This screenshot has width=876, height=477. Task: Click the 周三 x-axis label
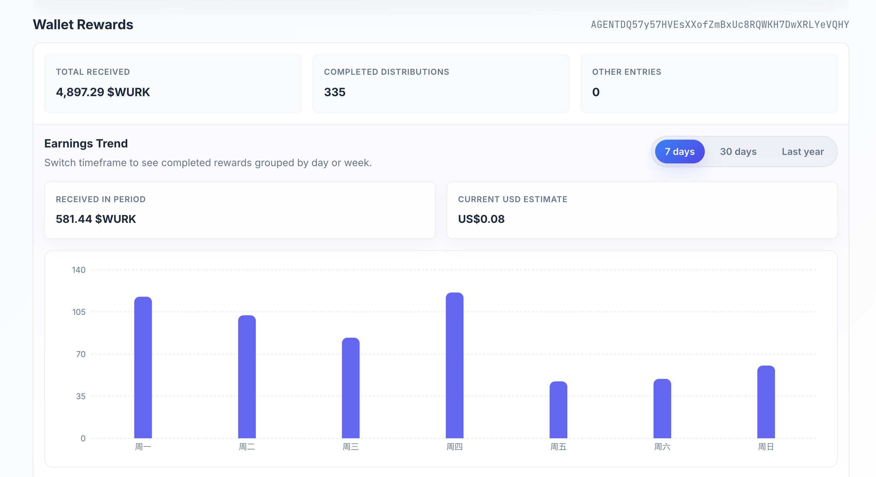click(351, 447)
